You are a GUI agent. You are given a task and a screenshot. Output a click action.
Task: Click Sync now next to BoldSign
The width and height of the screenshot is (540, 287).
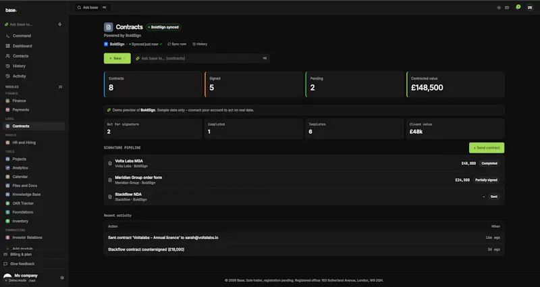177,44
